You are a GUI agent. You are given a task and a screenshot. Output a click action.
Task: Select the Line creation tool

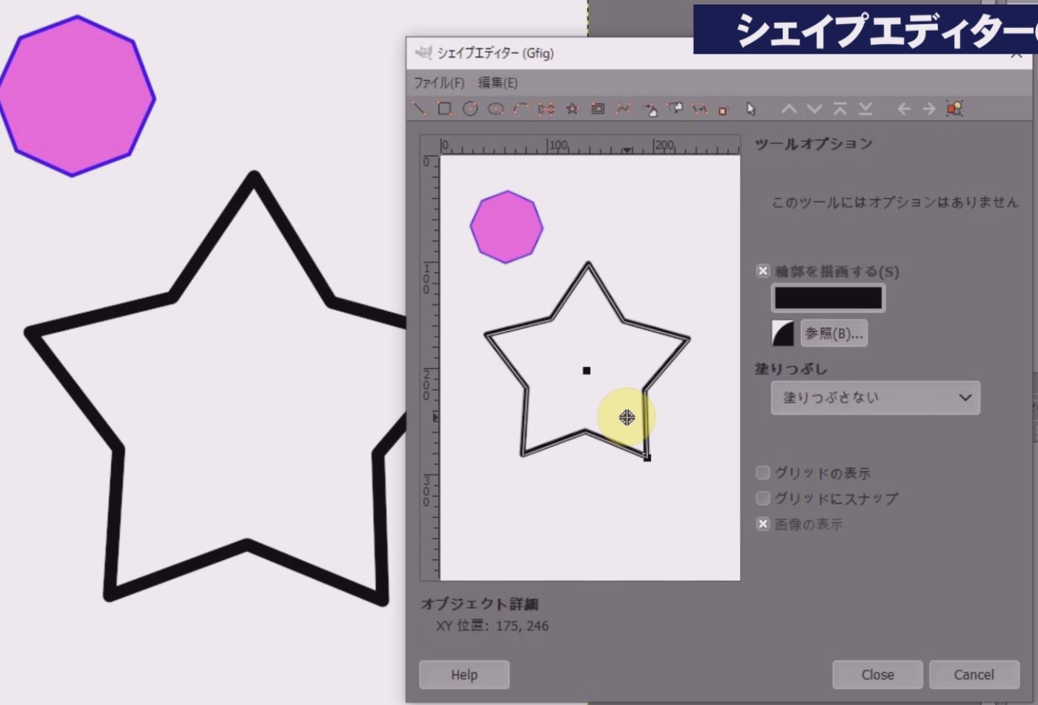(x=419, y=109)
